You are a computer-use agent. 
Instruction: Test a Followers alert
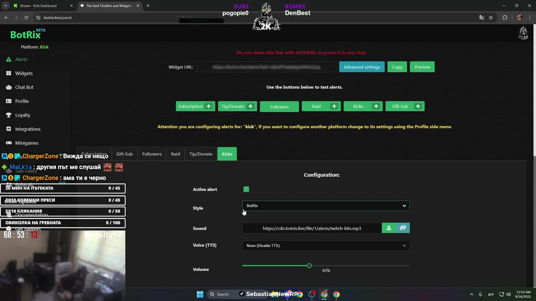[279, 107]
